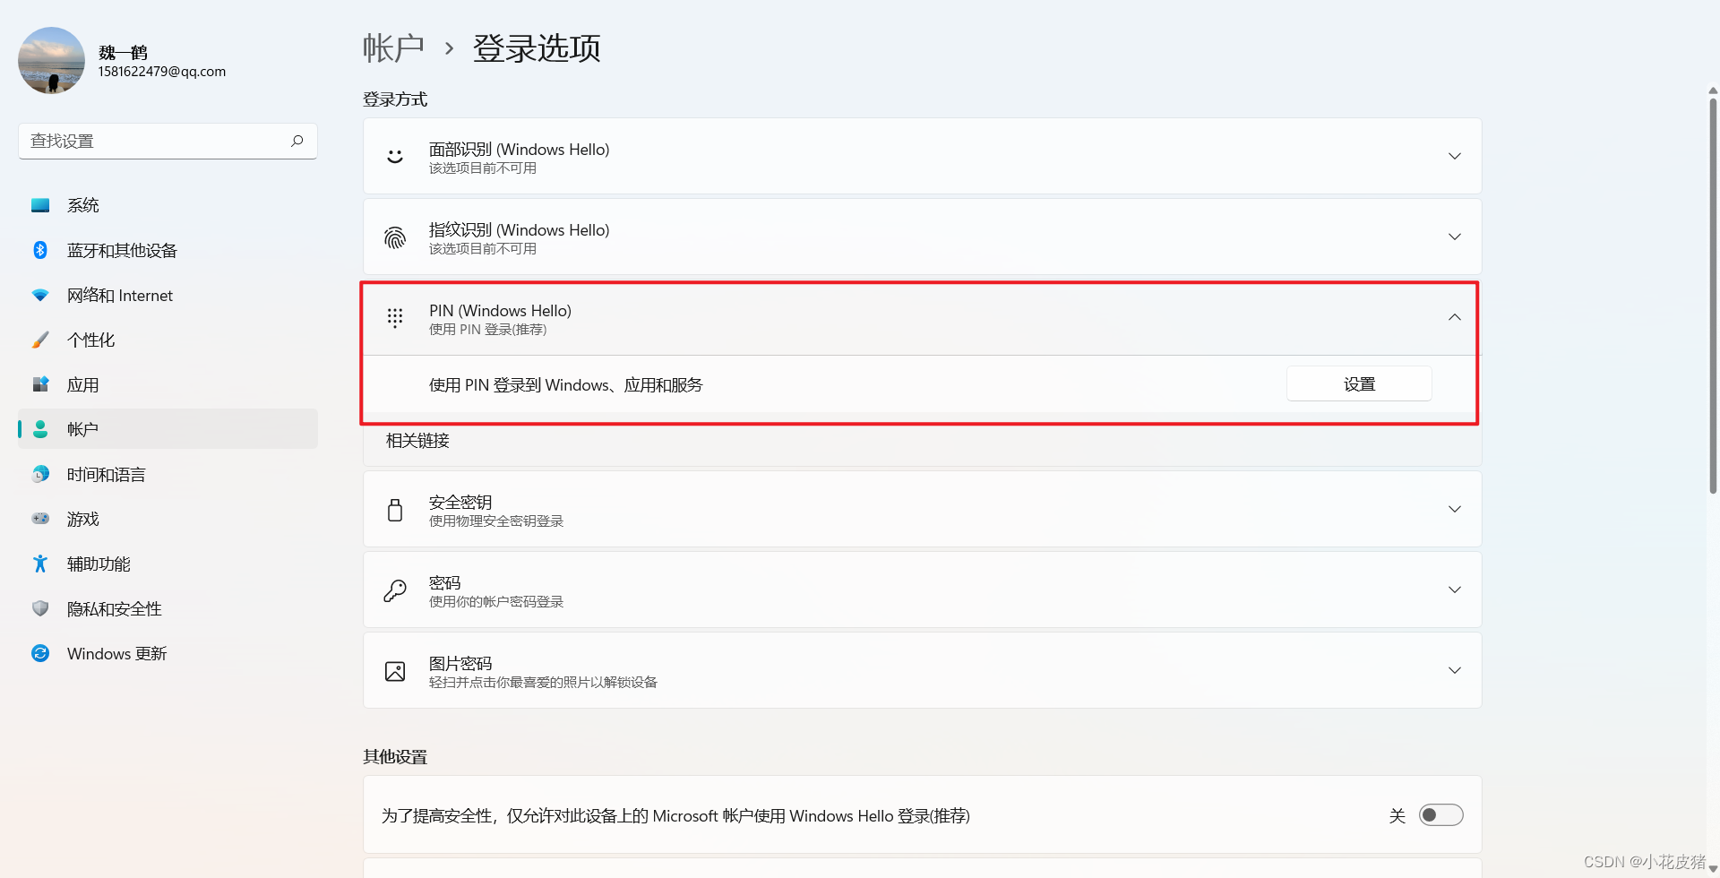This screenshot has width=1720, height=878.
Task: Click the Bluetooth icon in sidebar
Action: click(x=40, y=250)
